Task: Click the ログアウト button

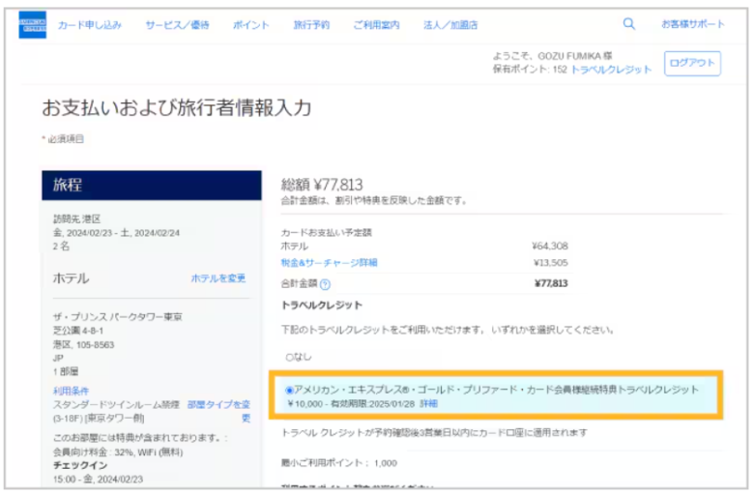Action: coord(692,64)
